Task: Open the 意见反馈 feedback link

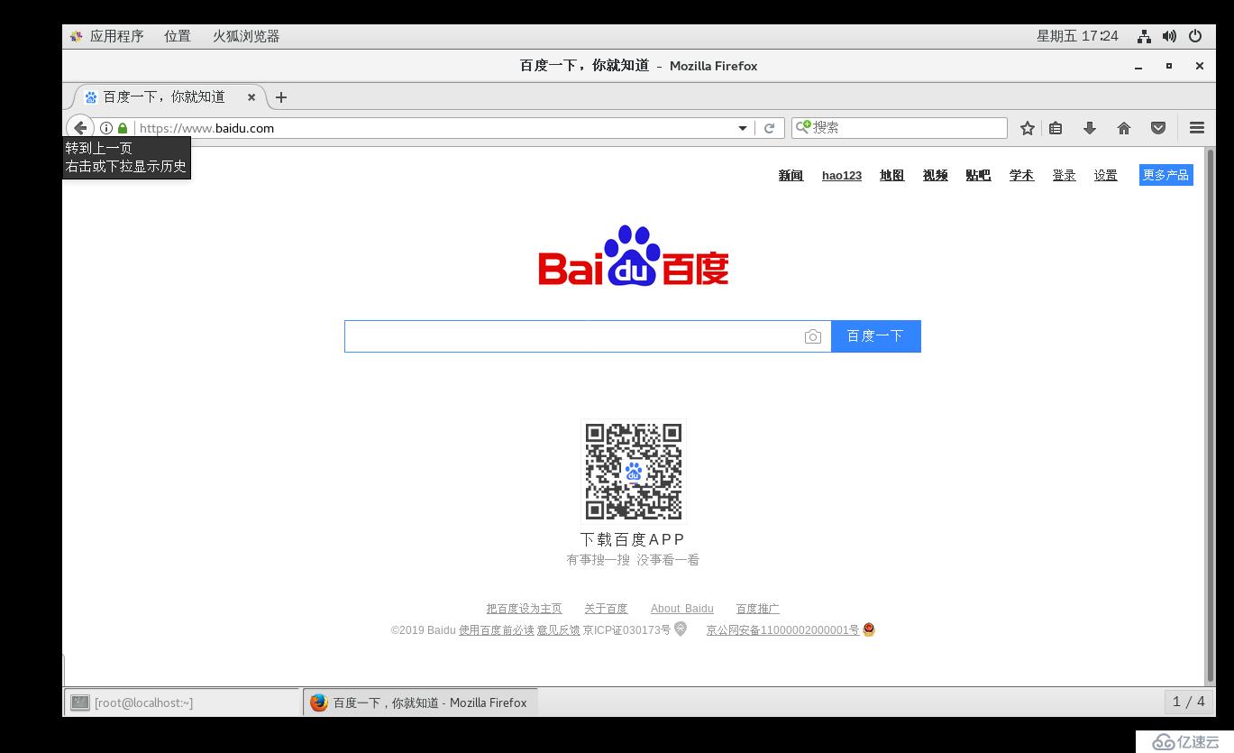Action: pyautogui.click(x=559, y=630)
